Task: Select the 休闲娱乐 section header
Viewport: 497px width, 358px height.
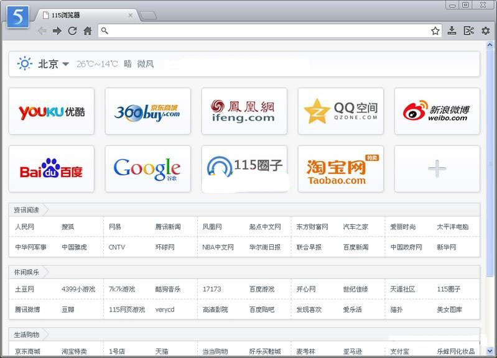Action: (x=27, y=272)
